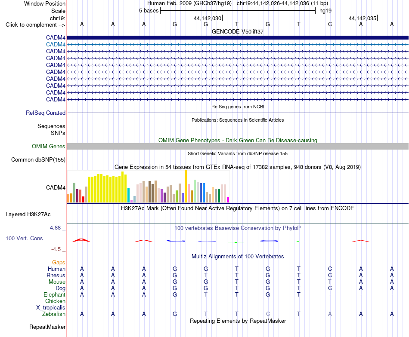The height and width of the screenshot is (337, 409).
Task: Click the Sequences track label
Action: [51, 126]
